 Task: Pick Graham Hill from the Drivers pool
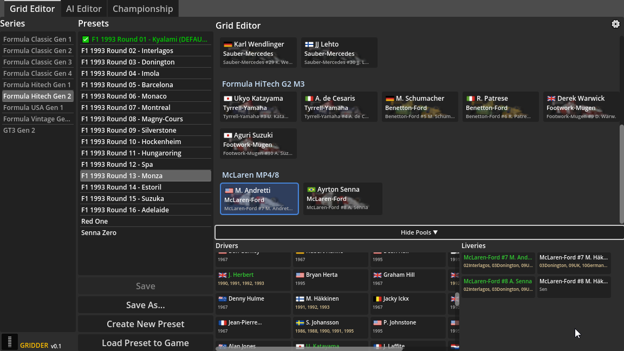408,279
